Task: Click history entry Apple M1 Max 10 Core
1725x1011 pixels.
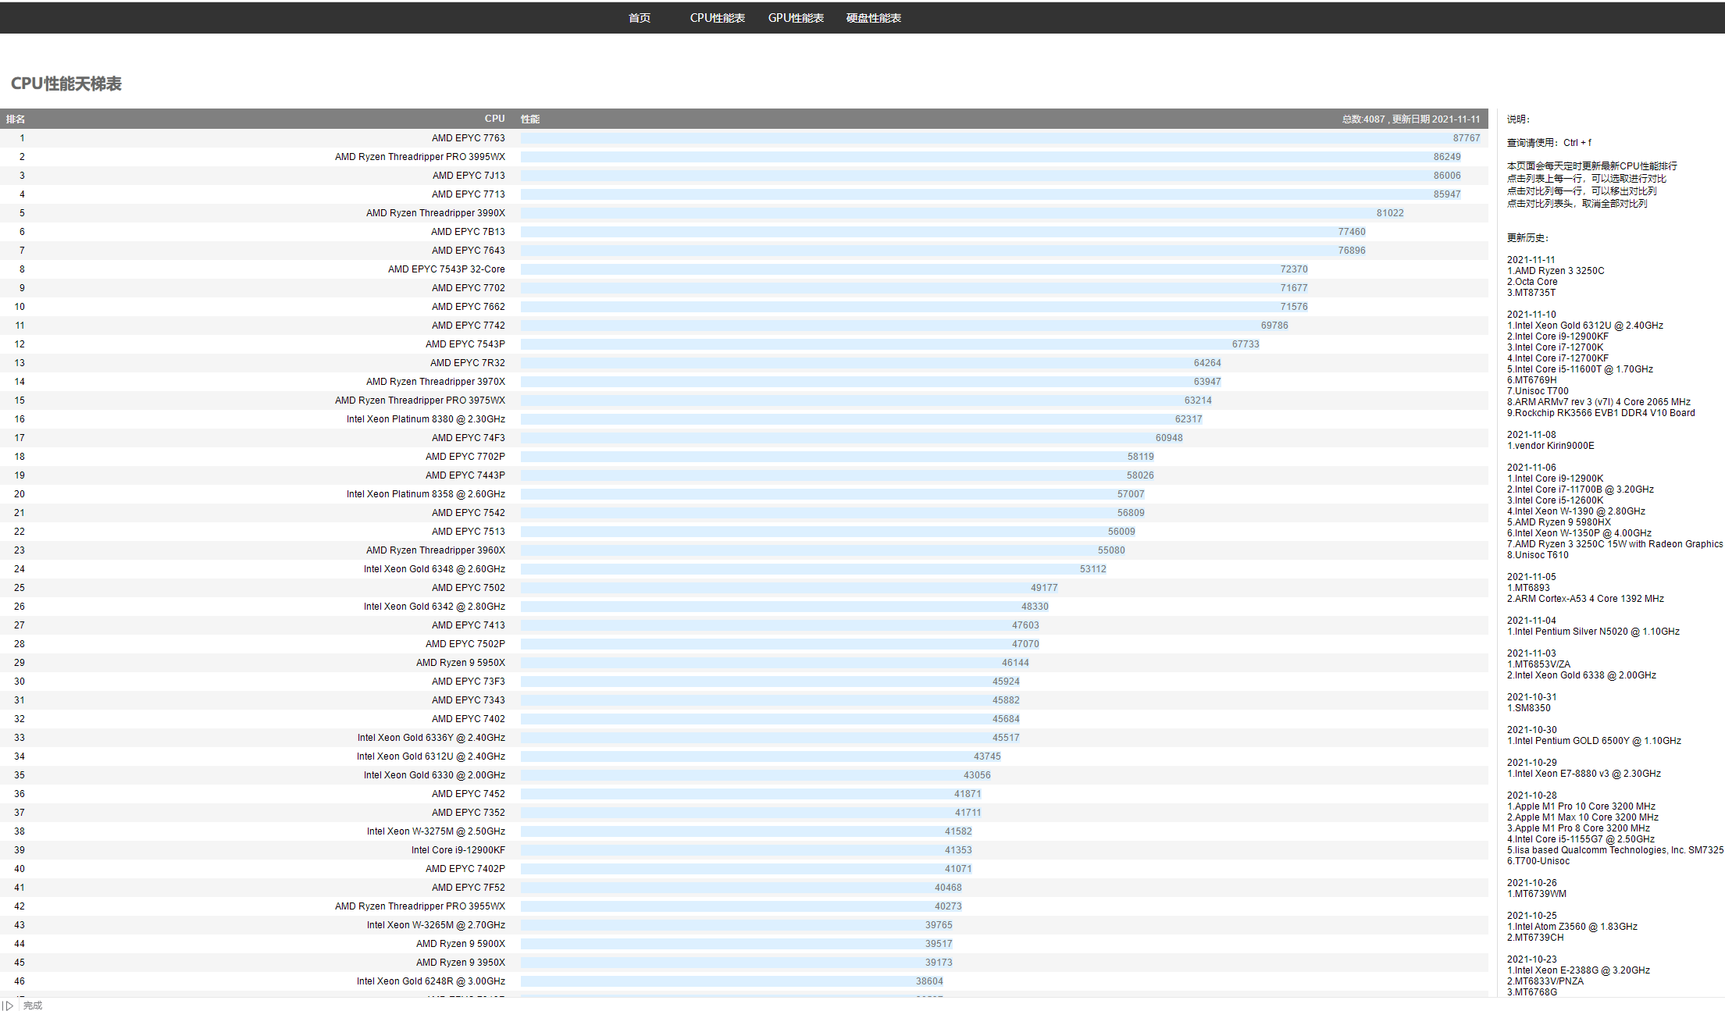Action: click(x=1583, y=817)
